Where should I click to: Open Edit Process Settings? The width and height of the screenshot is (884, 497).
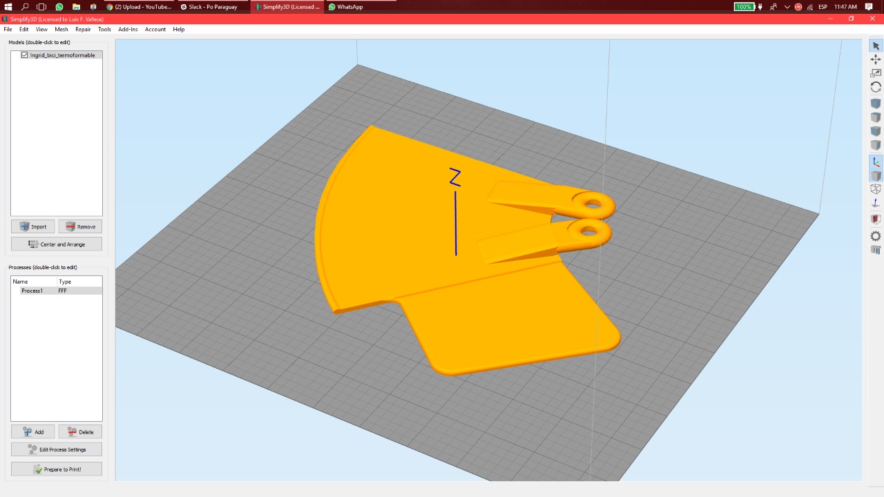(x=57, y=449)
